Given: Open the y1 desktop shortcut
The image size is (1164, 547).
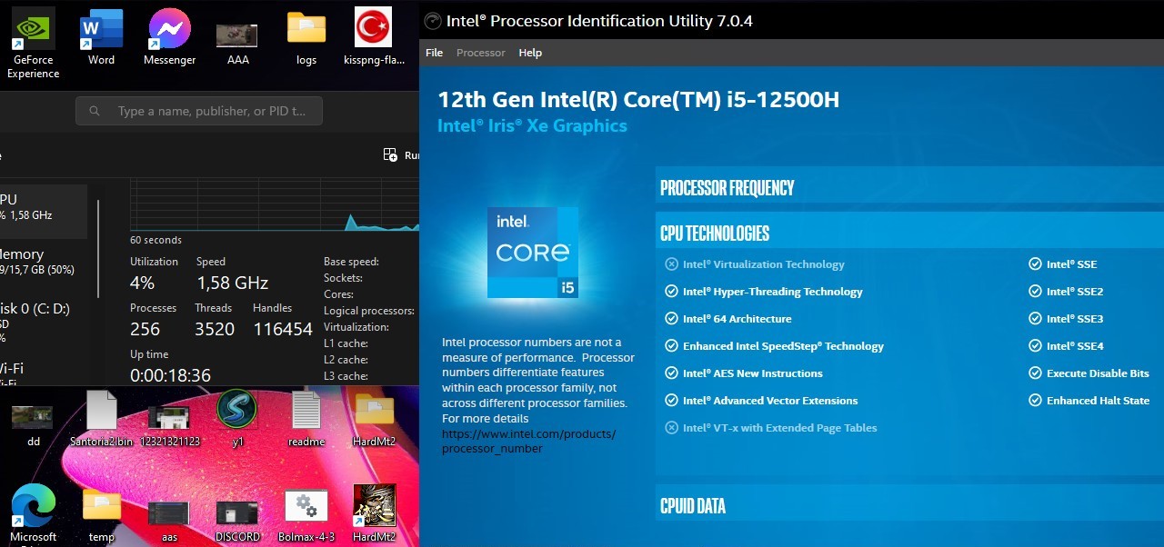Looking at the screenshot, I should click(236, 410).
